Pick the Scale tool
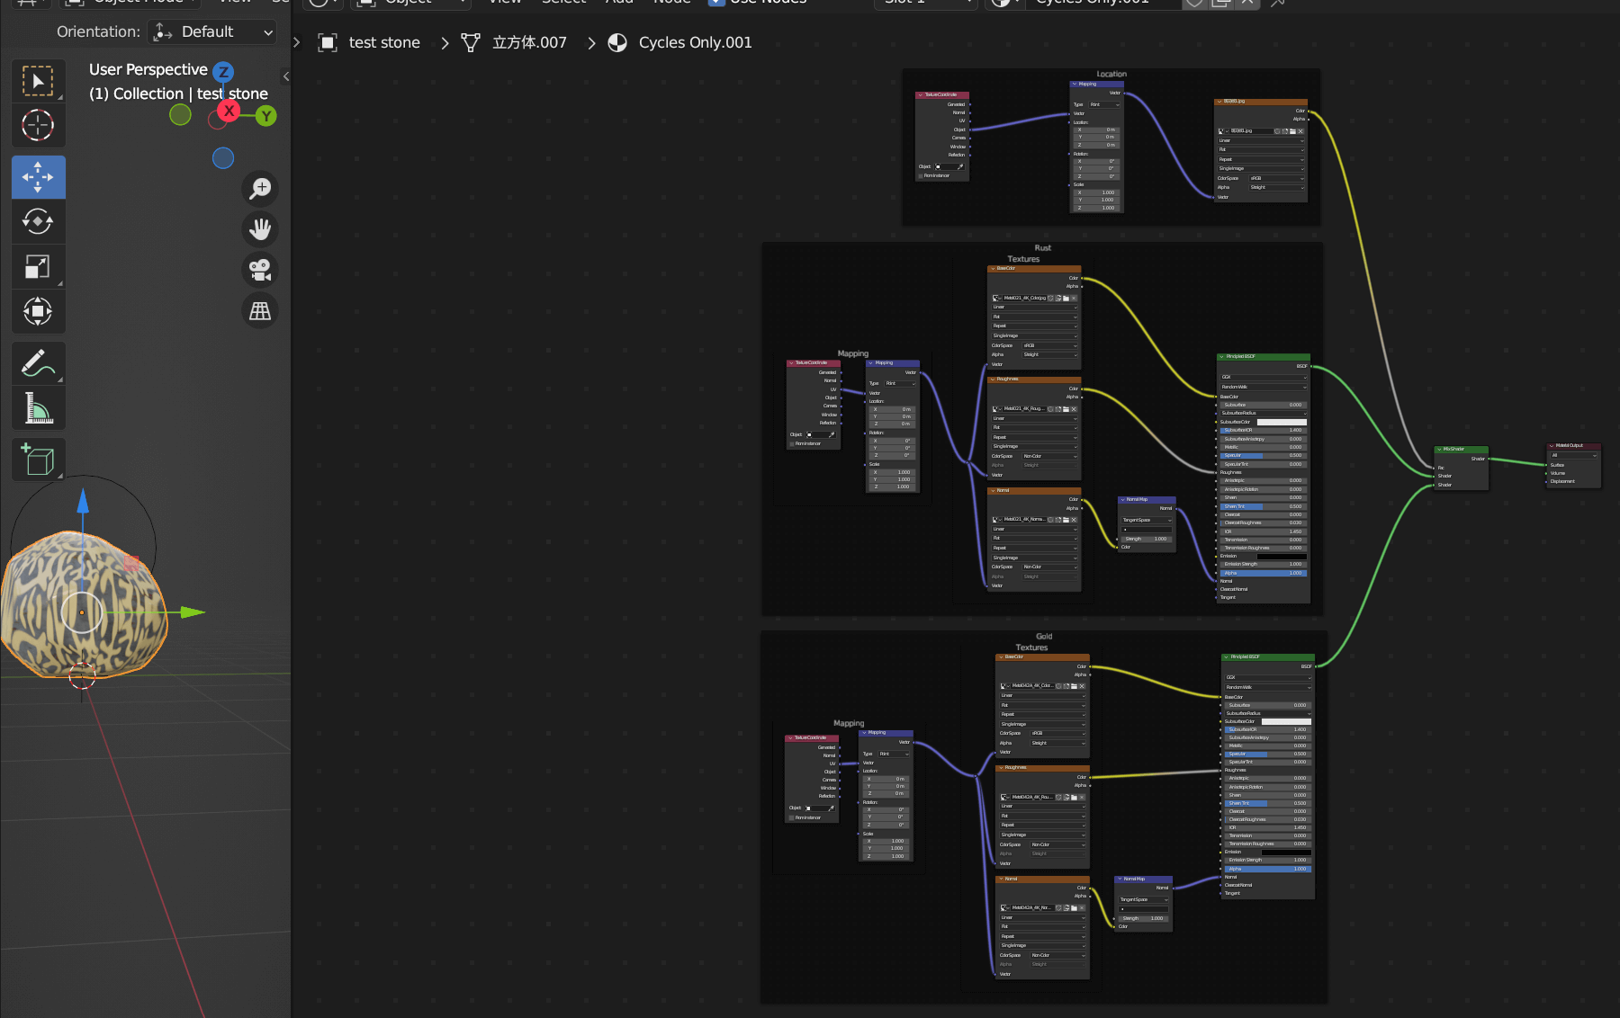 tap(38, 266)
